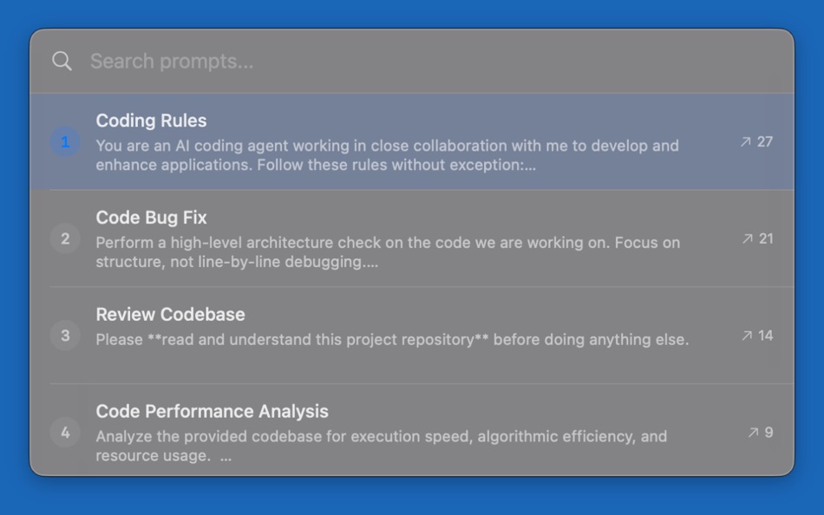Click the magnifying glass search icon
The width and height of the screenshot is (824, 515).
point(62,62)
